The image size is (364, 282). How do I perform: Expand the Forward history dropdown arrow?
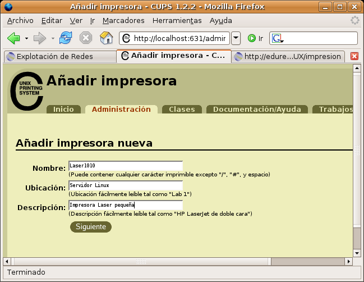pos(53,39)
